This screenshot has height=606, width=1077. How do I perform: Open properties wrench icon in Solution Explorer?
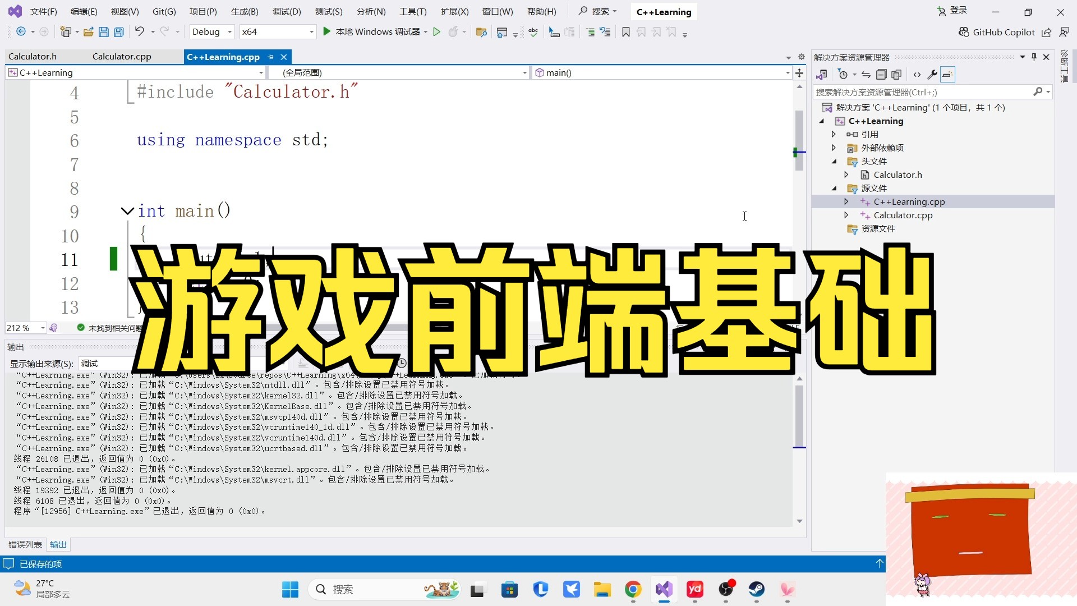click(x=932, y=75)
